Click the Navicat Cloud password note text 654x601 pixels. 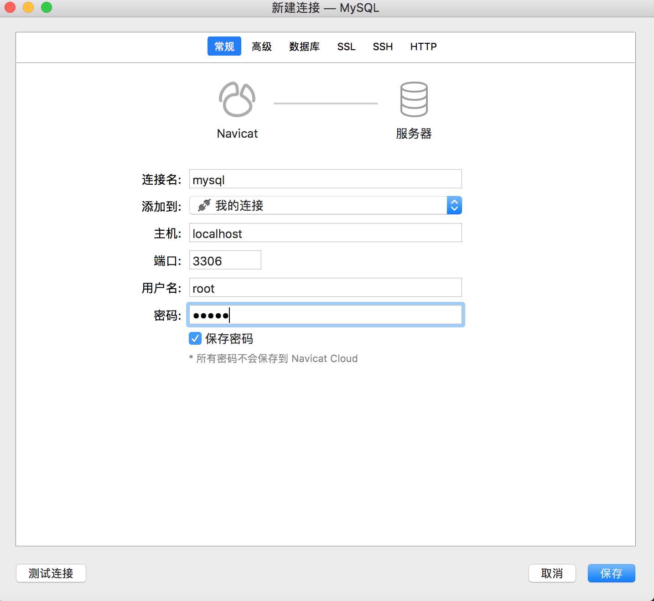[273, 358]
